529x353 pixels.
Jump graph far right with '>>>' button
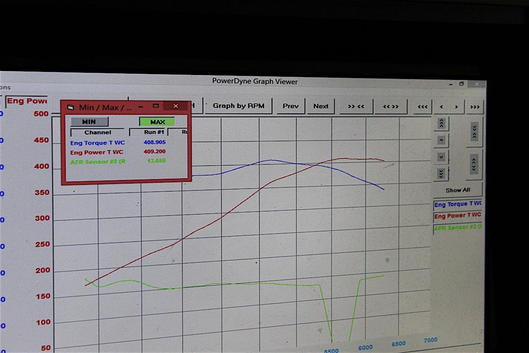pyautogui.click(x=474, y=107)
